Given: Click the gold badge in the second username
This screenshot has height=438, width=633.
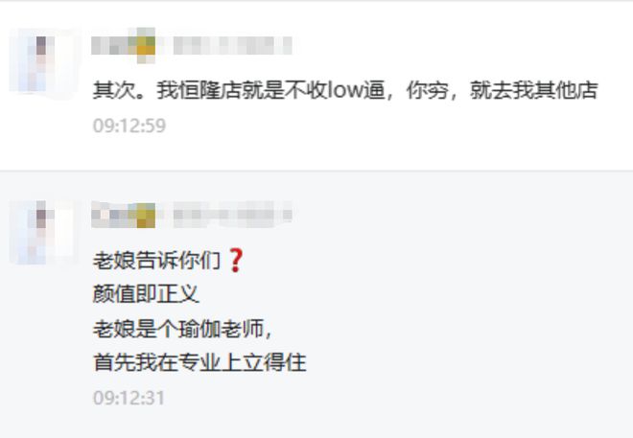Looking at the screenshot, I should point(146,215).
